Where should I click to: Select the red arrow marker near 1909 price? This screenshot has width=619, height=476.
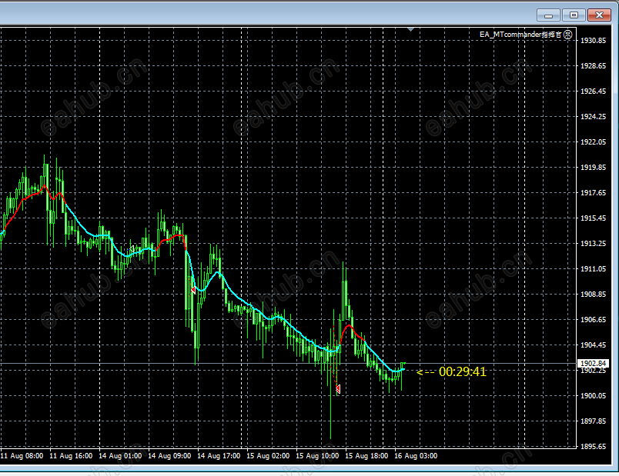point(193,290)
